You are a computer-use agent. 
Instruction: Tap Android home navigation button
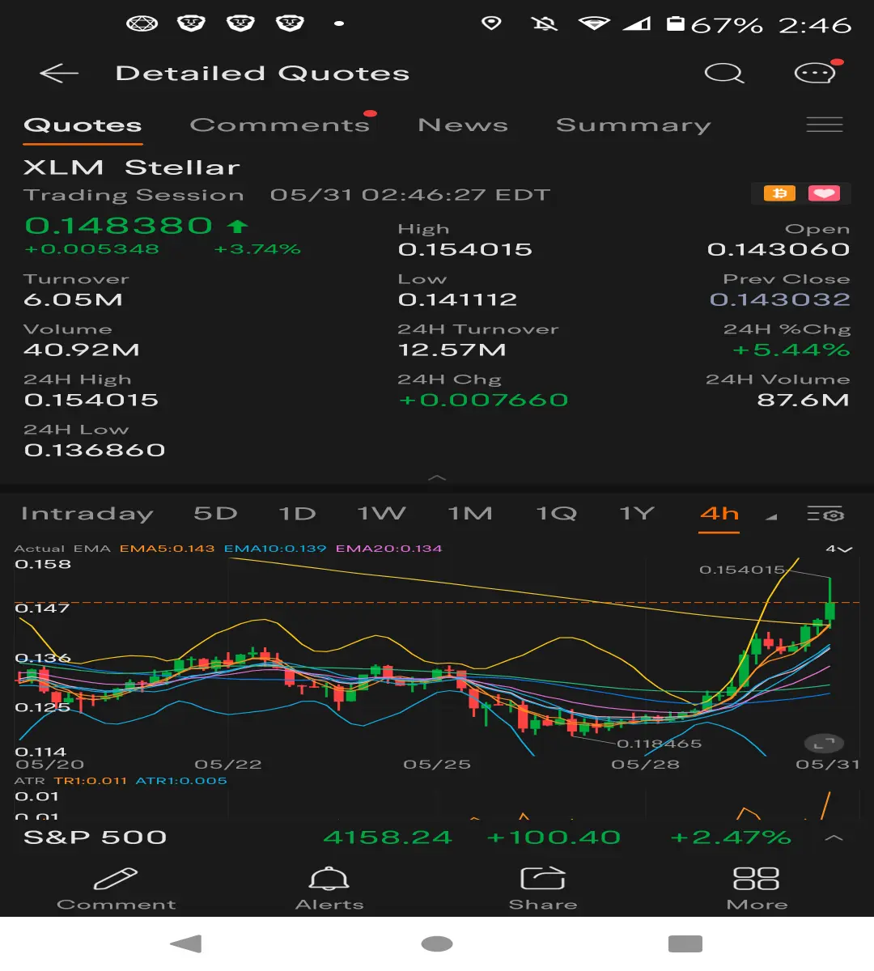coord(437,943)
